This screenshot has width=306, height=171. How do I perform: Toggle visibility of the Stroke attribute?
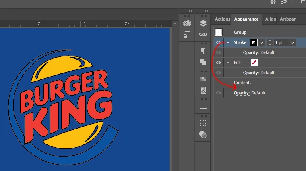tap(218, 42)
